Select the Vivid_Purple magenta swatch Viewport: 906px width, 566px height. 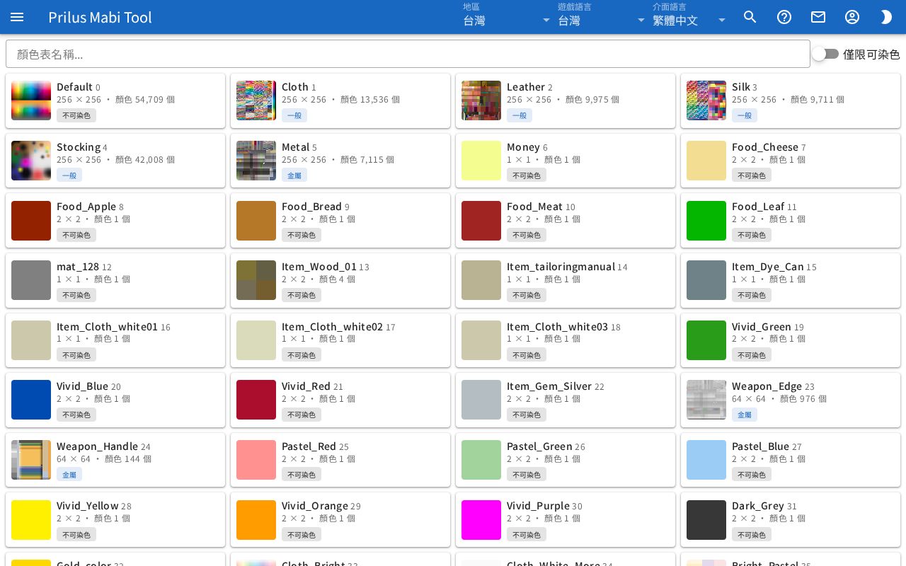pos(481,519)
